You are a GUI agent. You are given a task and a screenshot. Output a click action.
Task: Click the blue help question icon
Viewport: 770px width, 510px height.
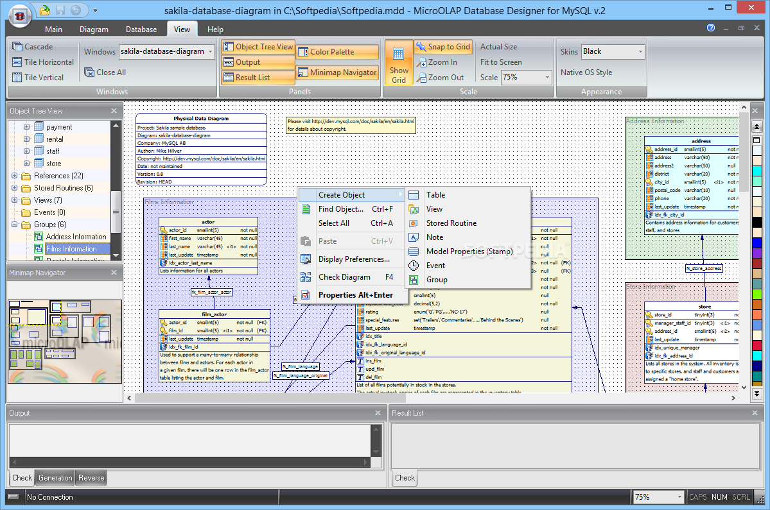pos(710,28)
